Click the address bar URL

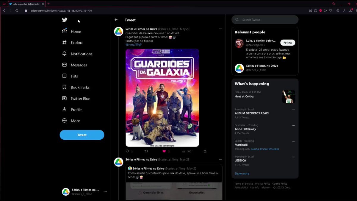click(61, 10)
